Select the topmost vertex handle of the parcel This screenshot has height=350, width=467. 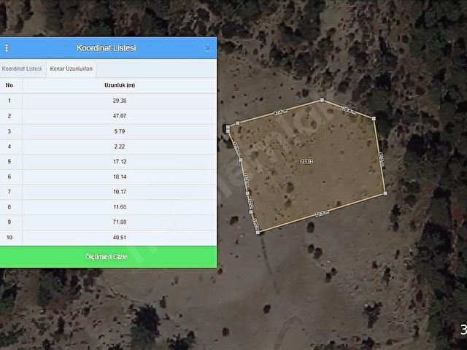pos(322,100)
